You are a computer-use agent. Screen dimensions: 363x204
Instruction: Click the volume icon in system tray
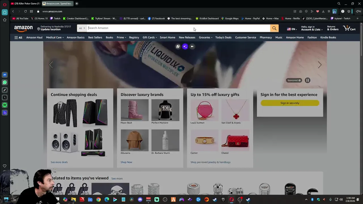(341, 199)
